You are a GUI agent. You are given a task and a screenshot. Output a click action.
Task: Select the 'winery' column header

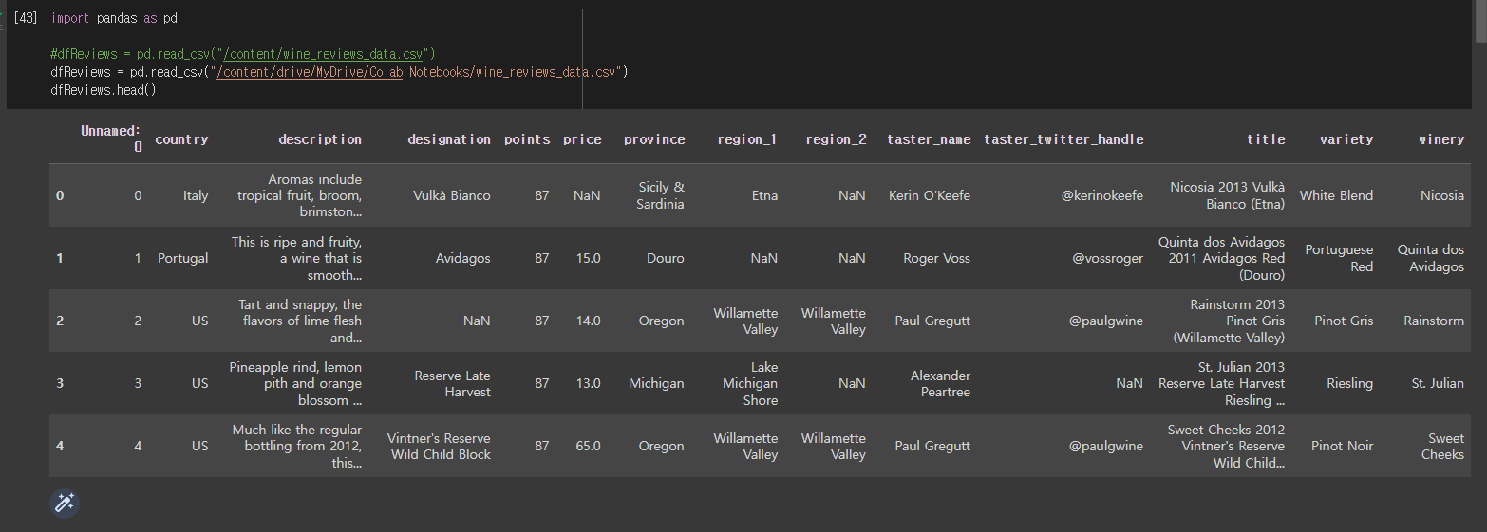point(1441,139)
